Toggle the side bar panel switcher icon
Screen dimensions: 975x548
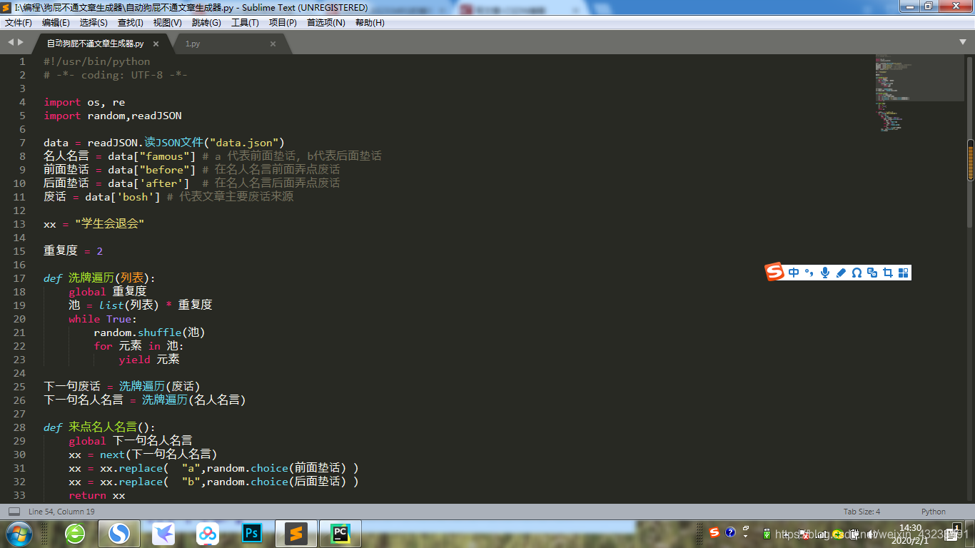(x=14, y=512)
